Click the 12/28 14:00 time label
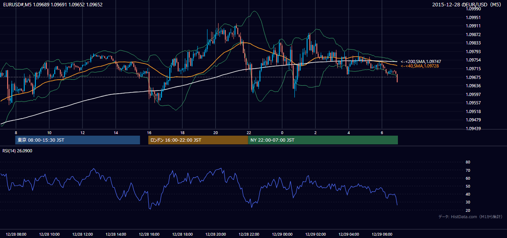Screen dimensions: 507x238 click(x=116, y=234)
